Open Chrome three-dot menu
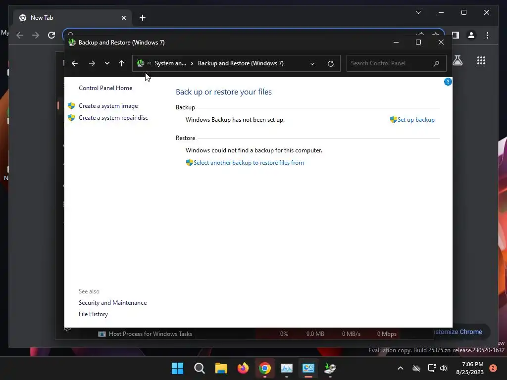This screenshot has width=507, height=380. pos(487,35)
